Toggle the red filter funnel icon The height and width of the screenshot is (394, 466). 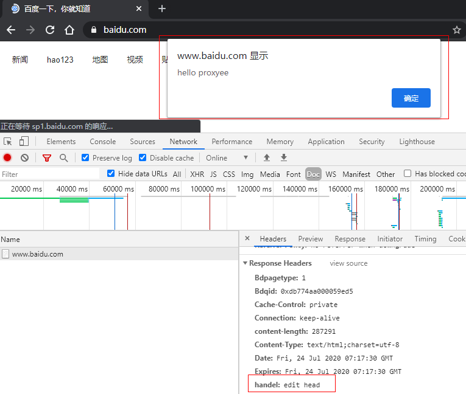pos(47,157)
